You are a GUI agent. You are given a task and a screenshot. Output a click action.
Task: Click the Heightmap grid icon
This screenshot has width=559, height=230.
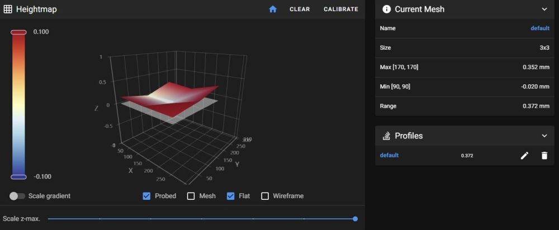(7, 9)
